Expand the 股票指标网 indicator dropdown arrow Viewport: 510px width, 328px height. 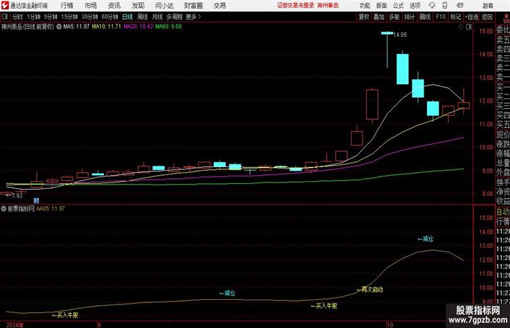[3, 209]
